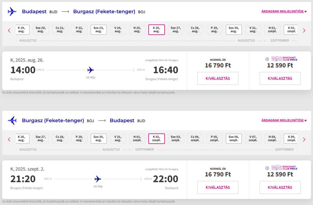
Task: Choose return normal price Kiválasztás button
Action: [x=218, y=188]
